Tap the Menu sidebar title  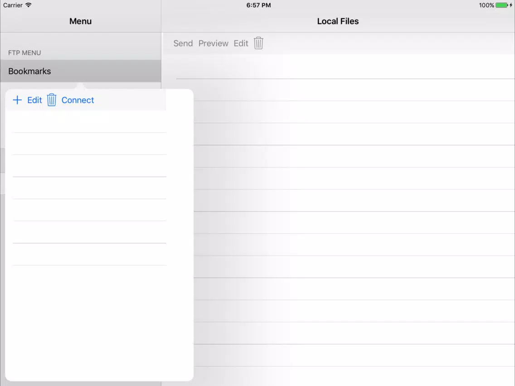[80, 21]
